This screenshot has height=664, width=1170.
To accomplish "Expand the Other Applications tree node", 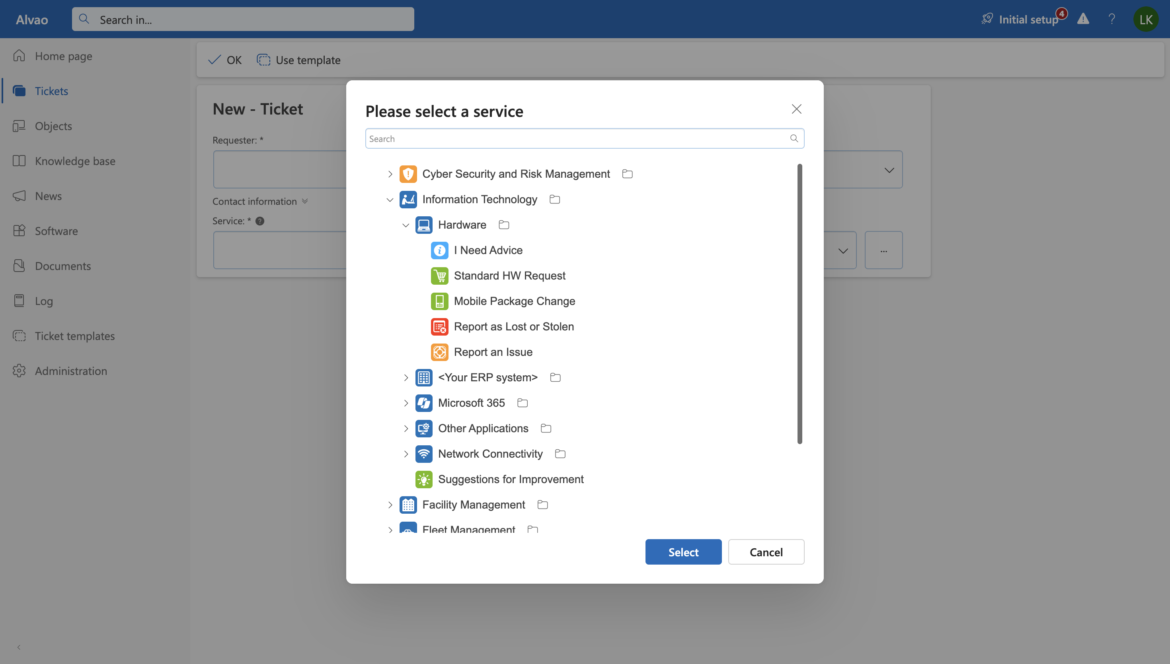I will click(406, 428).
